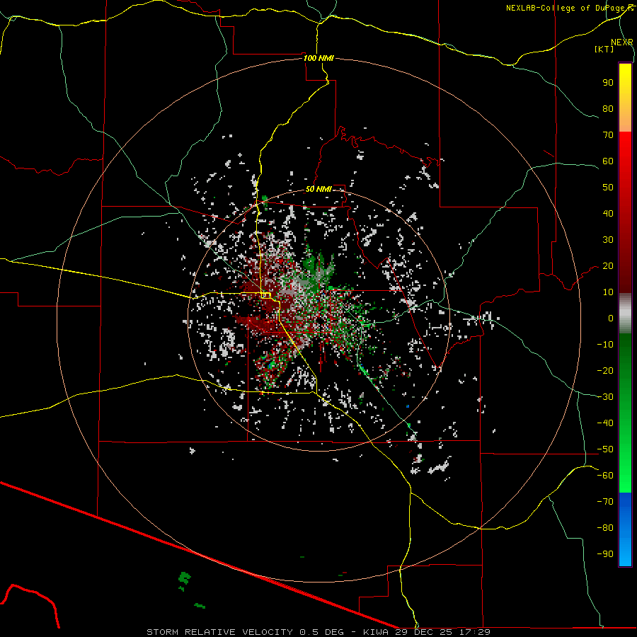Click the legend value 60

pyautogui.click(x=608, y=161)
